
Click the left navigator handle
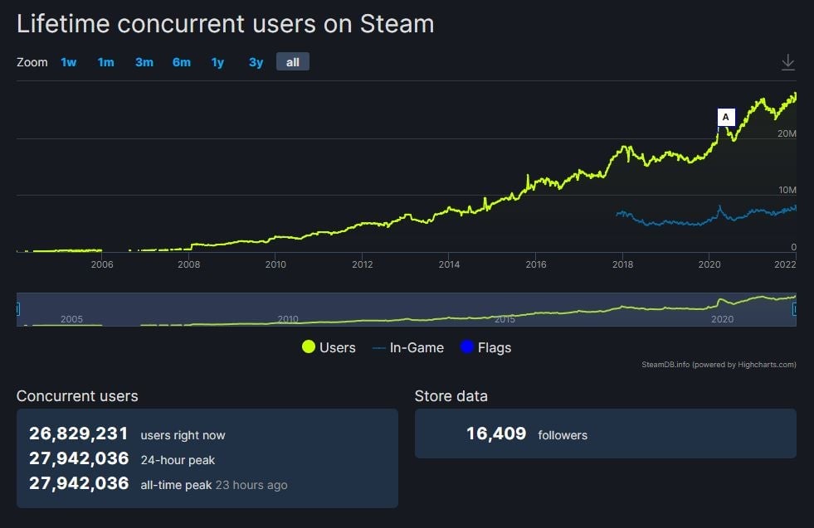[x=17, y=308]
